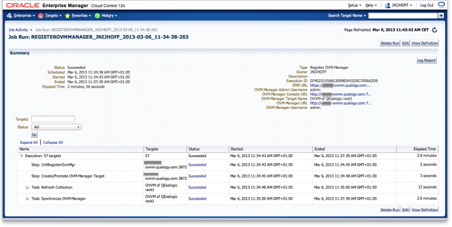452x227 pixels.
Task: Click Succeeded status for Refresh Collection task
Action: tap(197, 187)
